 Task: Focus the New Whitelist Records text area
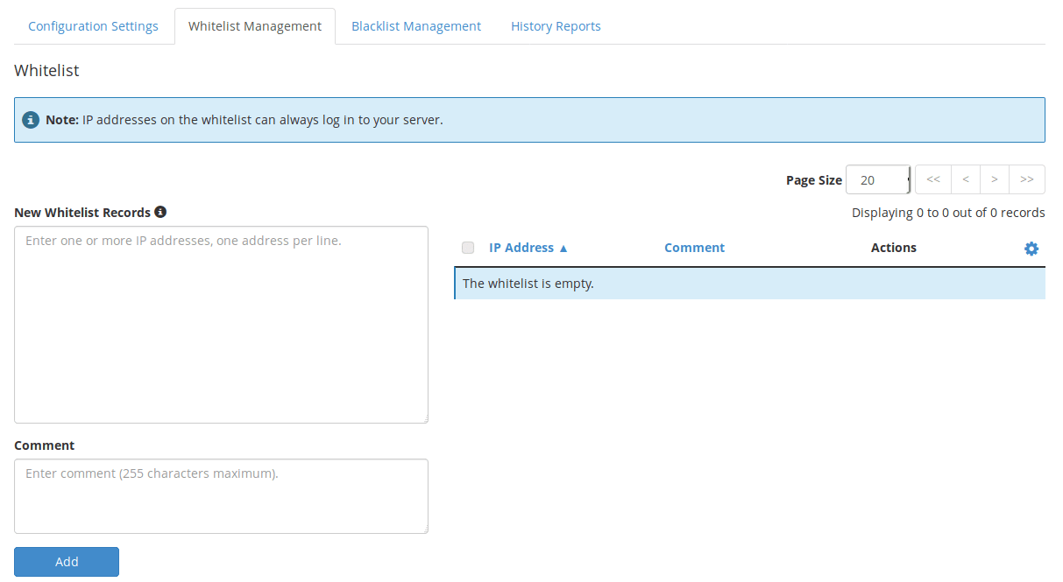pos(221,325)
